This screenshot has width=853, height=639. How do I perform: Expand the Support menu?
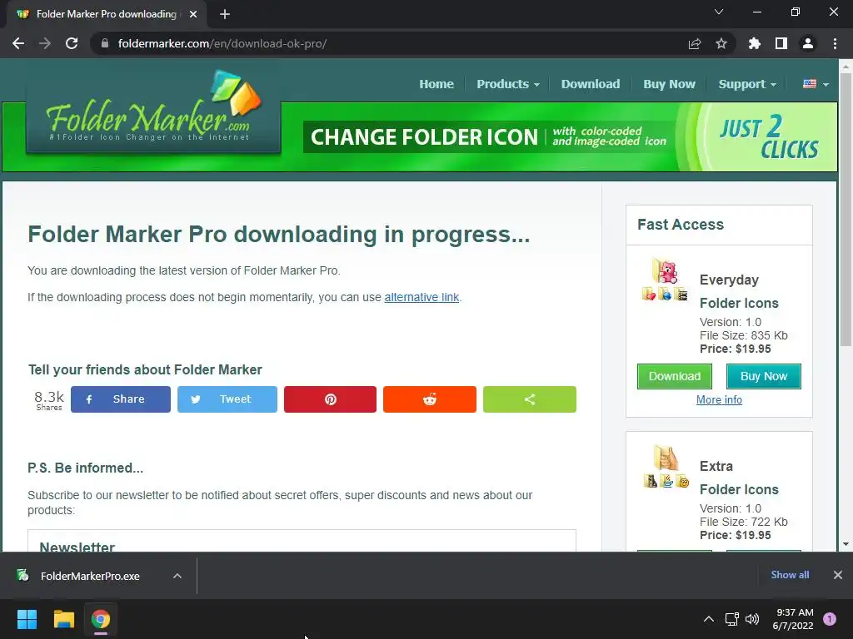[x=747, y=84]
